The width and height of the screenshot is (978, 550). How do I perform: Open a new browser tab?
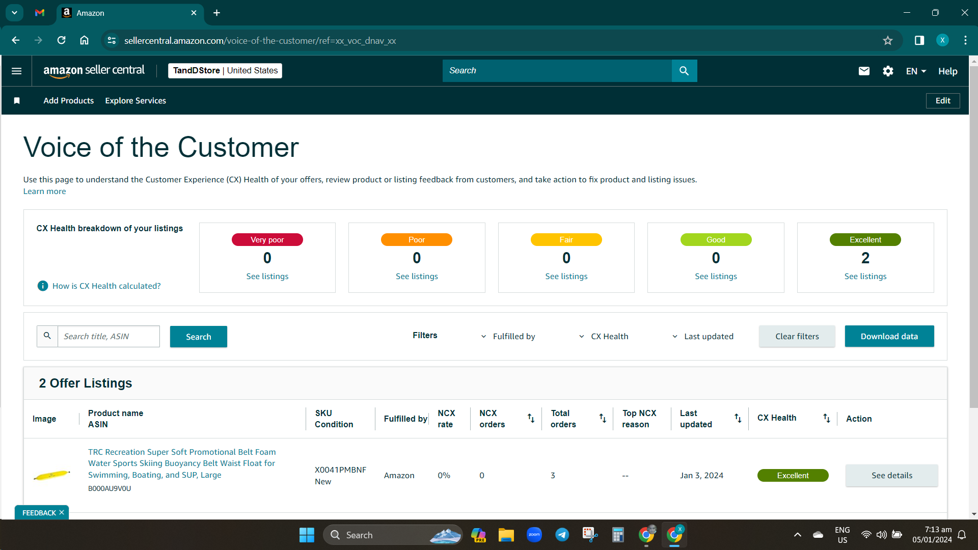click(216, 13)
